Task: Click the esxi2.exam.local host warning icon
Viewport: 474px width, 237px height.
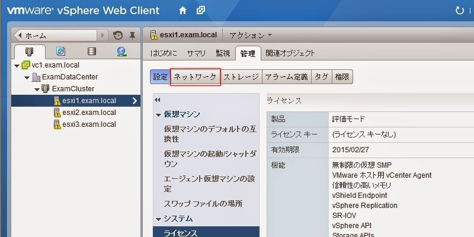Action: tap(57, 113)
